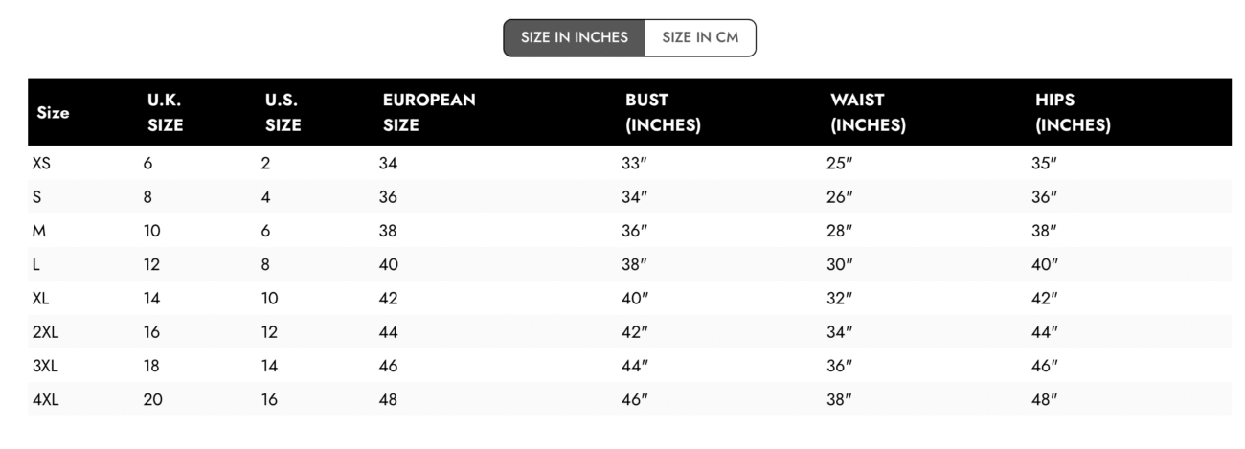This screenshot has width=1245, height=449.
Task: Click the U.K. SIZE column header
Action: point(165,112)
